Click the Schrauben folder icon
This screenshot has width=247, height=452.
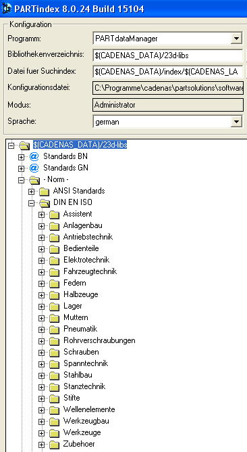click(x=54, y=353)
